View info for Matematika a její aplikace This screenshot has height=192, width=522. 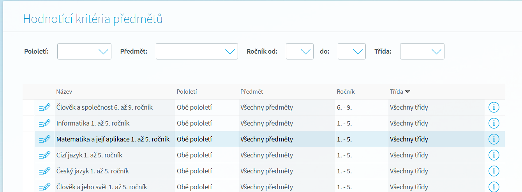pos(494,139)
